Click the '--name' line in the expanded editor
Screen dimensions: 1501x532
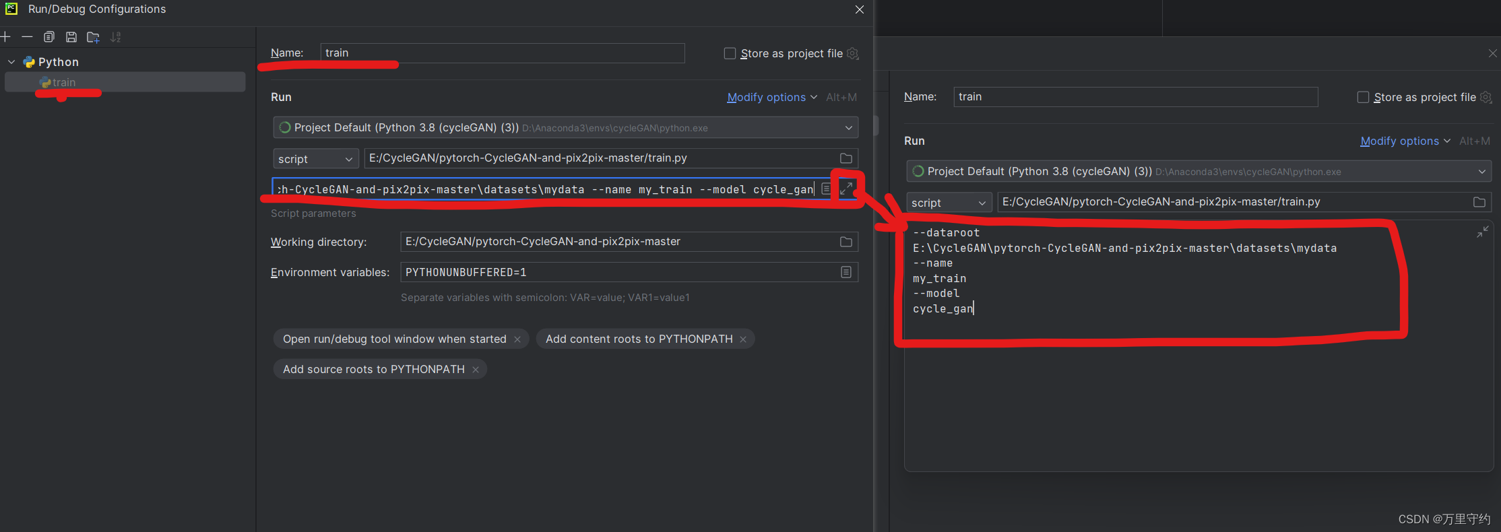point(933,263)
